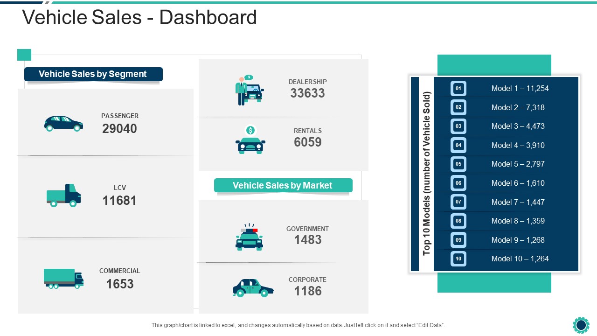Viewport: 597px width, 336px height.
Task: Select the government value 1483
Action: tap(308, 240)
